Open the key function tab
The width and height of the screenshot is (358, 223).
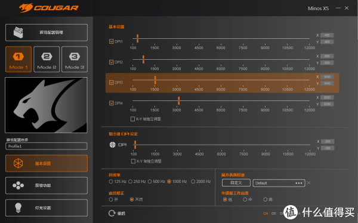pyautogui.click(x=47, y=185)
